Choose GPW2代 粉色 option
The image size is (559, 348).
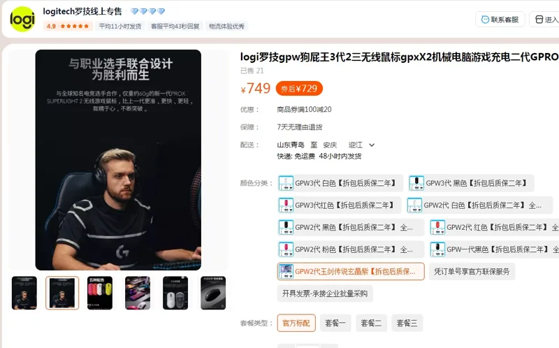(351, 249)
